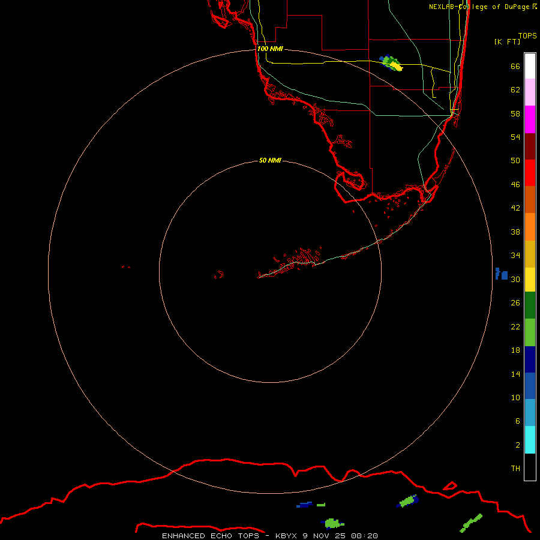Click the yellow-green echo over the Florida mainland
The image size is (540, 540).
392,63
